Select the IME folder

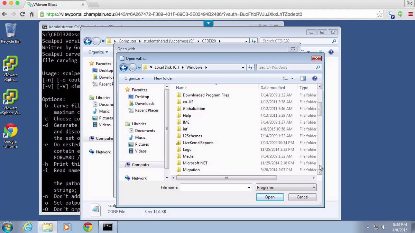[186, 122]
